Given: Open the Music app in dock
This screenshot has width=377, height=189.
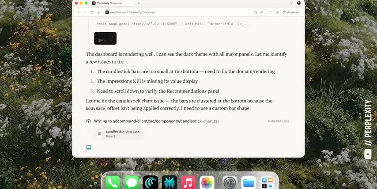Looking at the screenshot, I should (188, 181).
